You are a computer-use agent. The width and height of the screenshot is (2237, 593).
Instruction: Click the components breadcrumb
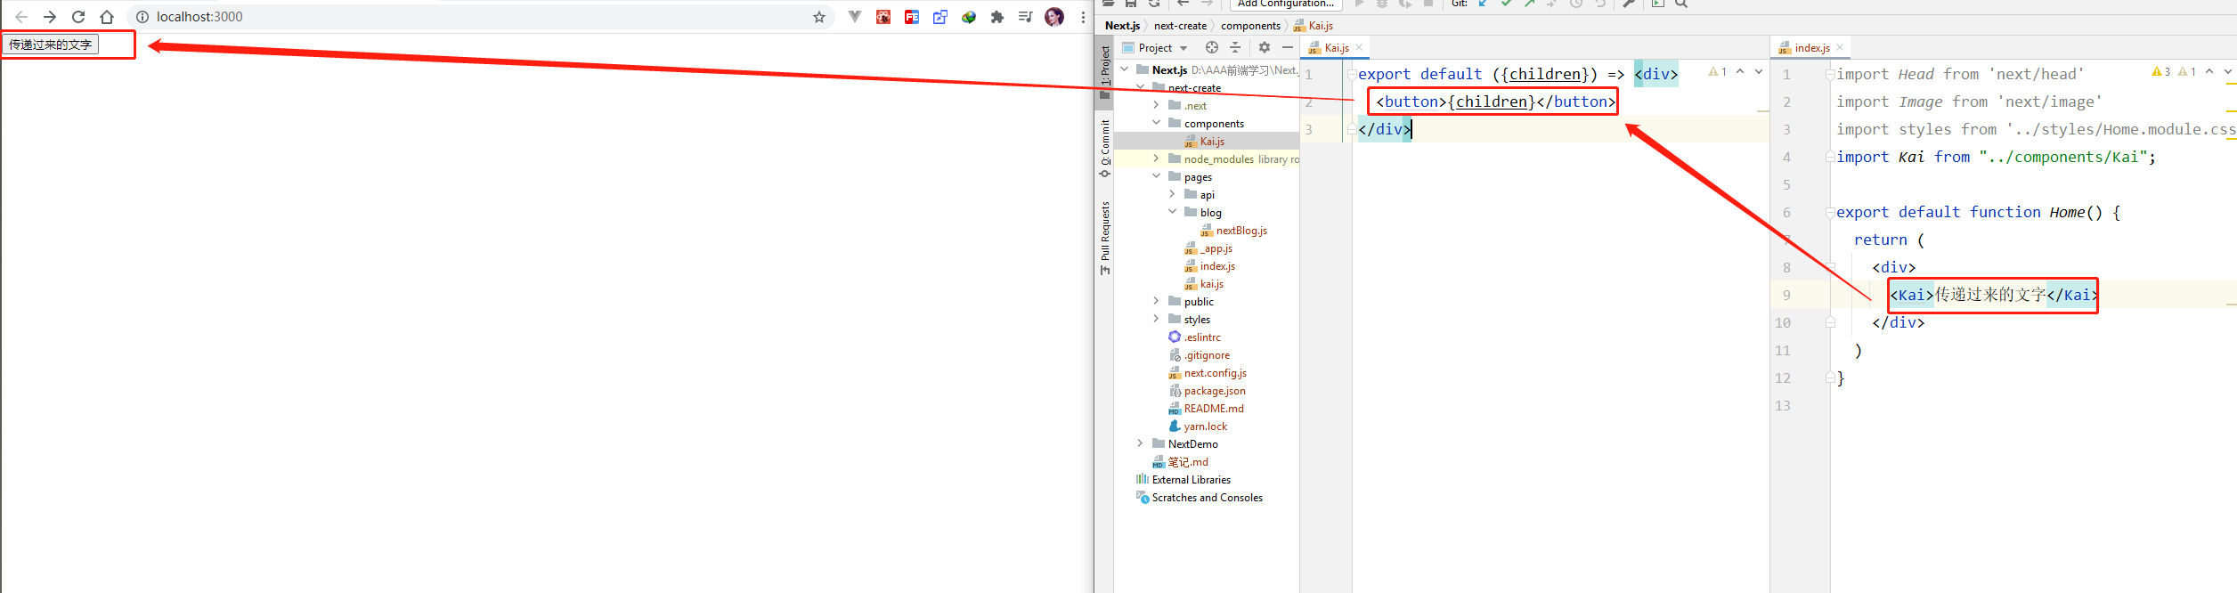pyautogui.click(x=1250, y=26)
